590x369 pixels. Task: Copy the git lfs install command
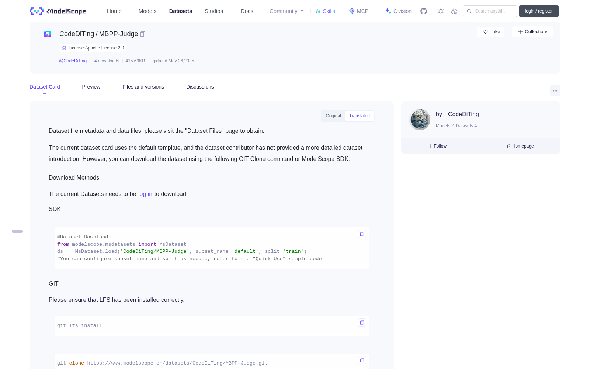pyautogui.click(x=362, y=323)
